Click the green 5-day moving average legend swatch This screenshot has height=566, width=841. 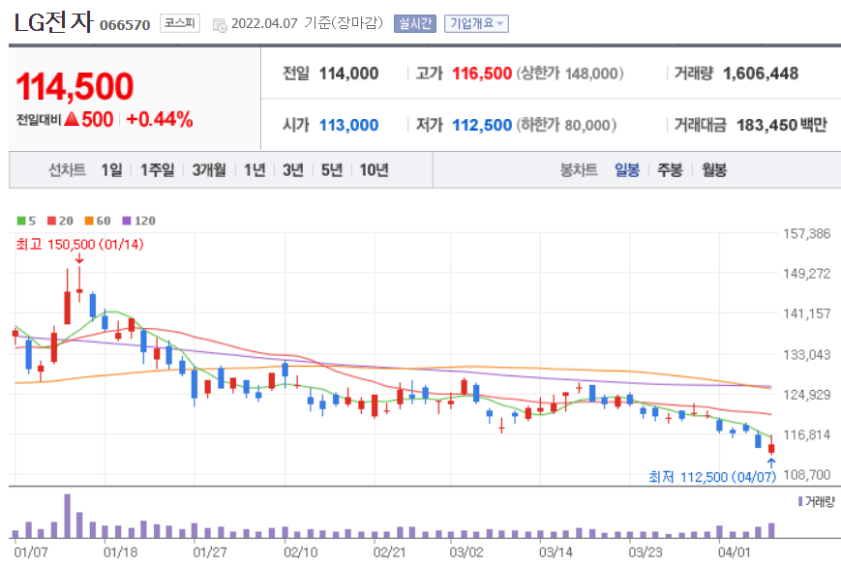click(x=21, y=221)
